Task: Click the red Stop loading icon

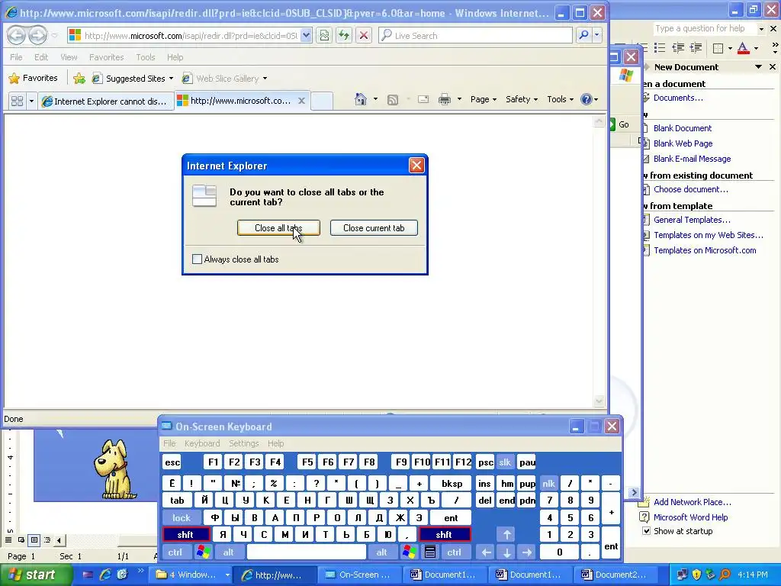Action: click(x=364, y=35)
